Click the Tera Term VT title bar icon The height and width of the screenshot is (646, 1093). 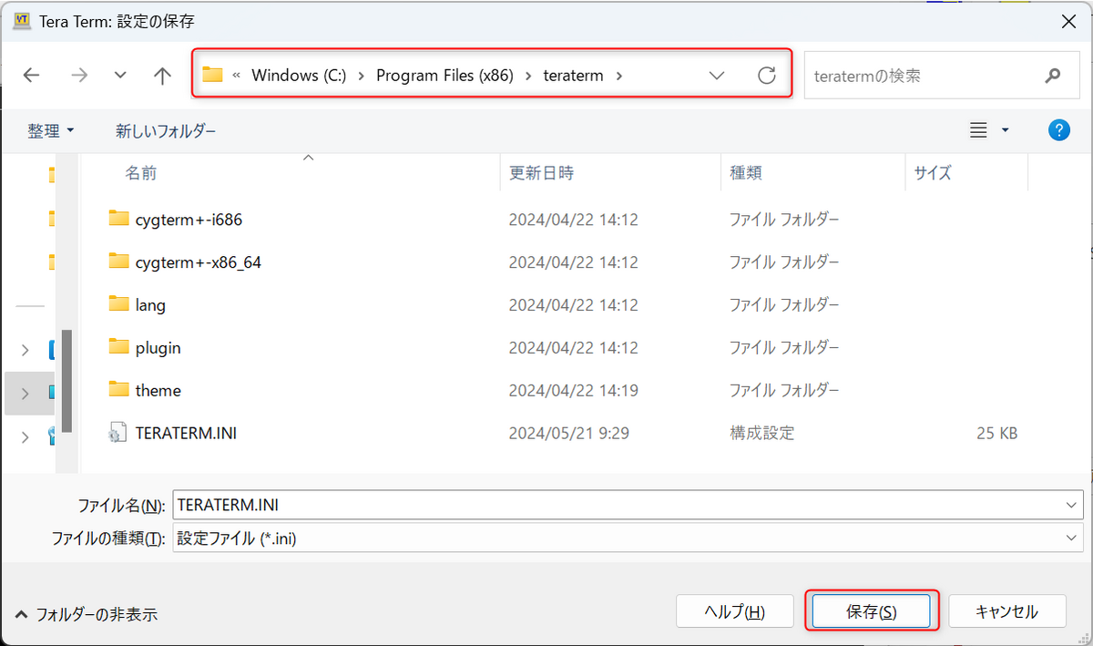20,19
